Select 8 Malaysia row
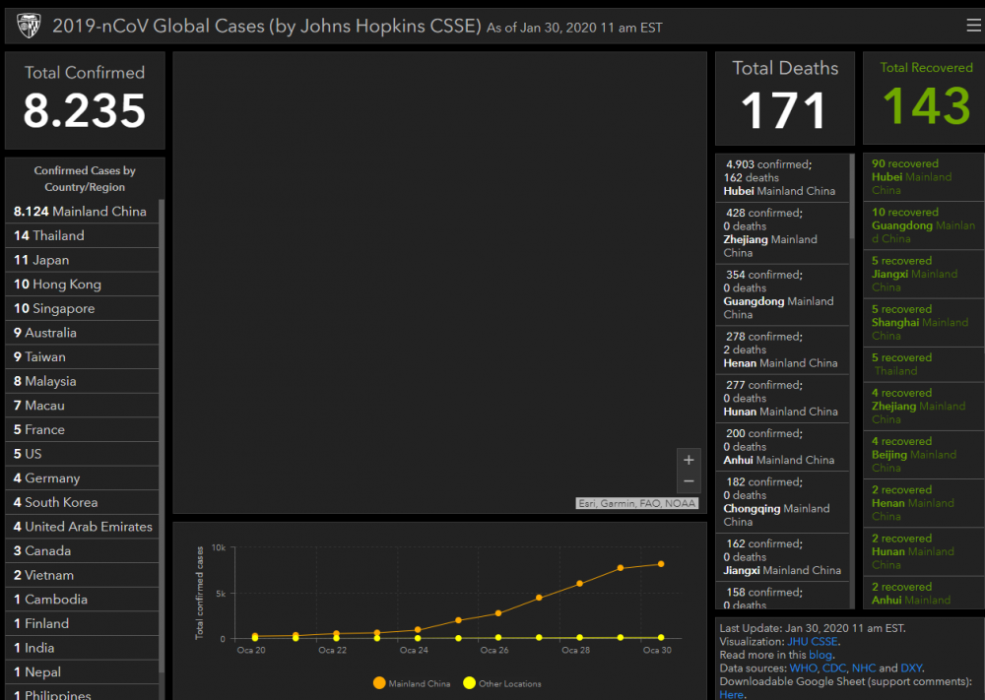This screenshot has height=700, width=985. point(82,381)
